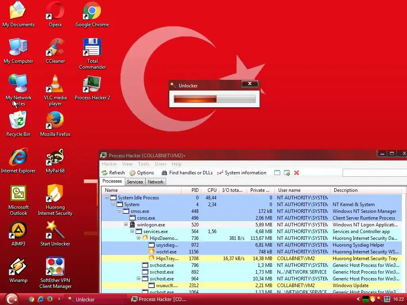Sort by Description column header
The width and height of the screenshot is (407, 305).
coord(366,190)
